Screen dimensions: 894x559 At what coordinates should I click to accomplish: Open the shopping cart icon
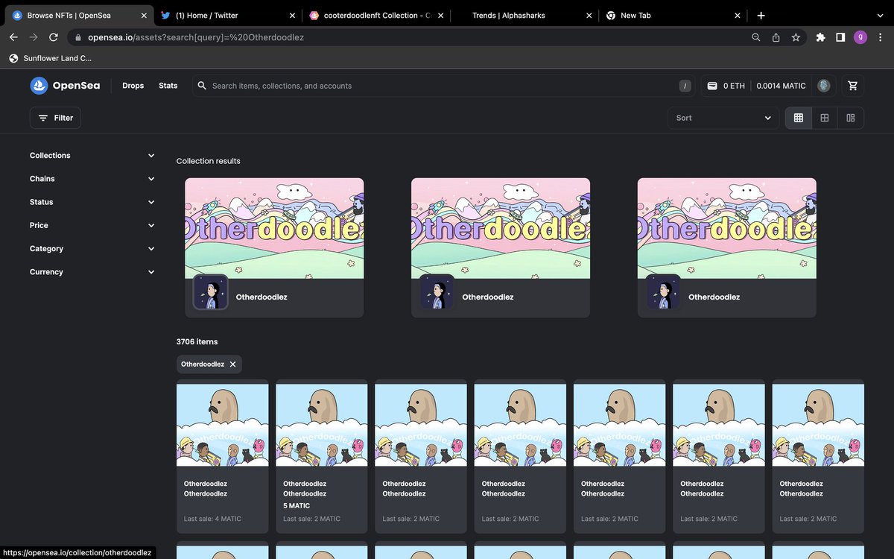pyautogui.click(x=853, y=86)
